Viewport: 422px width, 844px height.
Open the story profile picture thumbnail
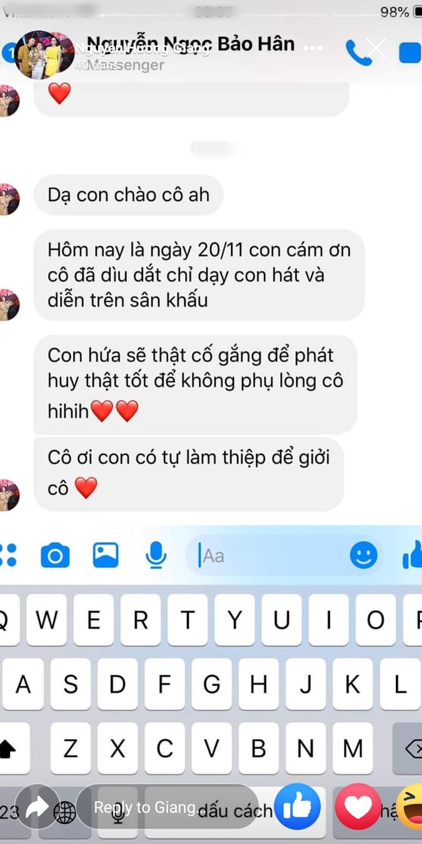[x=44, y=54]
